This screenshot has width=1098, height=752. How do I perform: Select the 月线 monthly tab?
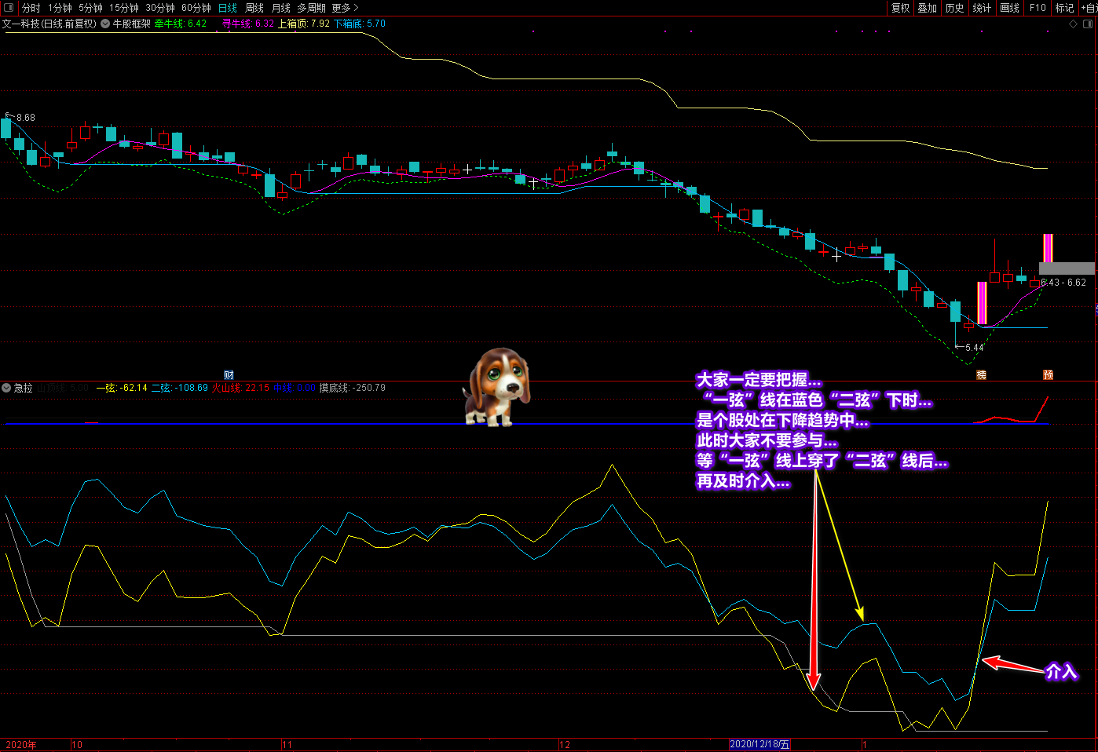click(281, 8)
